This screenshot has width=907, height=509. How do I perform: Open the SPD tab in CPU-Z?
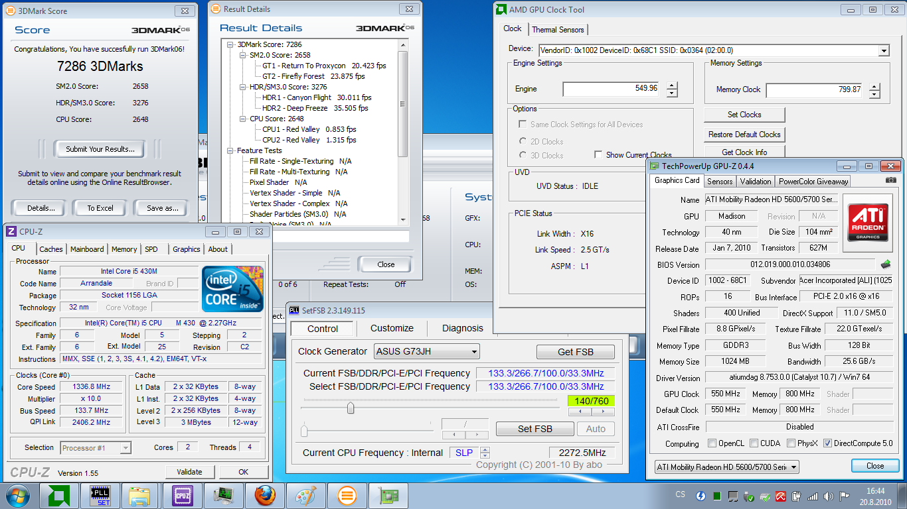(151, 249)
